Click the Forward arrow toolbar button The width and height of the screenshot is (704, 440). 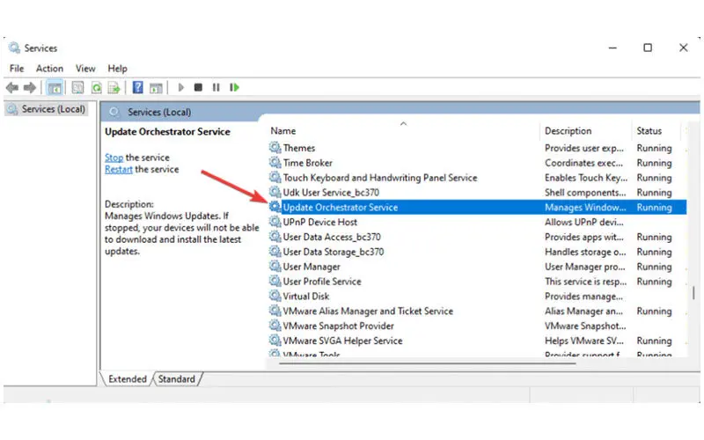click(x=30, y=87)
